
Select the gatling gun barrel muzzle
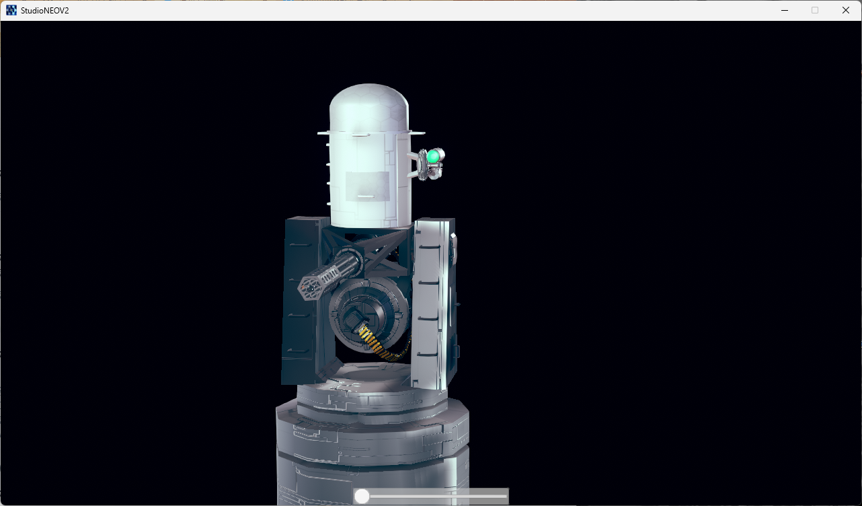(309, 287)
